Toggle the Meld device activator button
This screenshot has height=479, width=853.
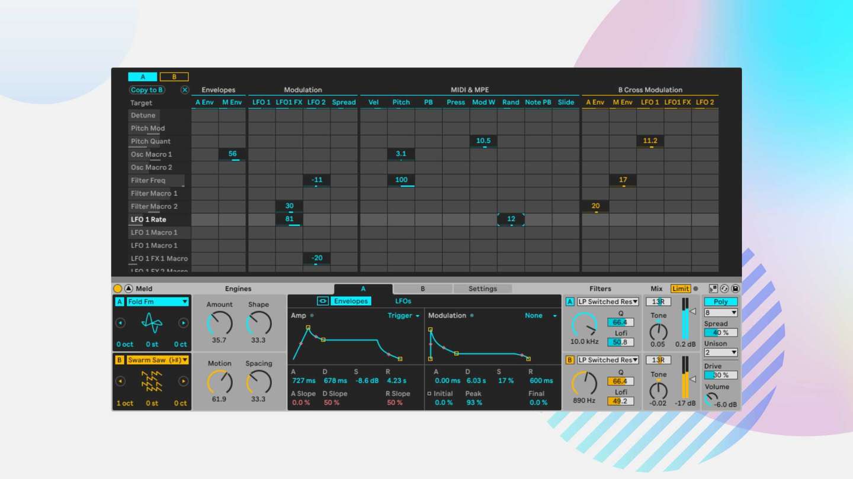(x=117, y=289)
